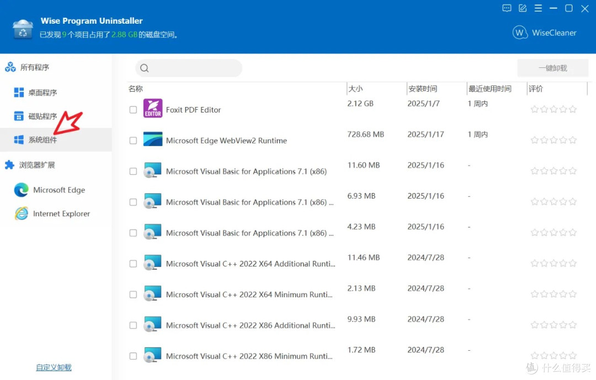Rate 11.60 MB Visual Basic entry stars

click(x=554, y=171)
